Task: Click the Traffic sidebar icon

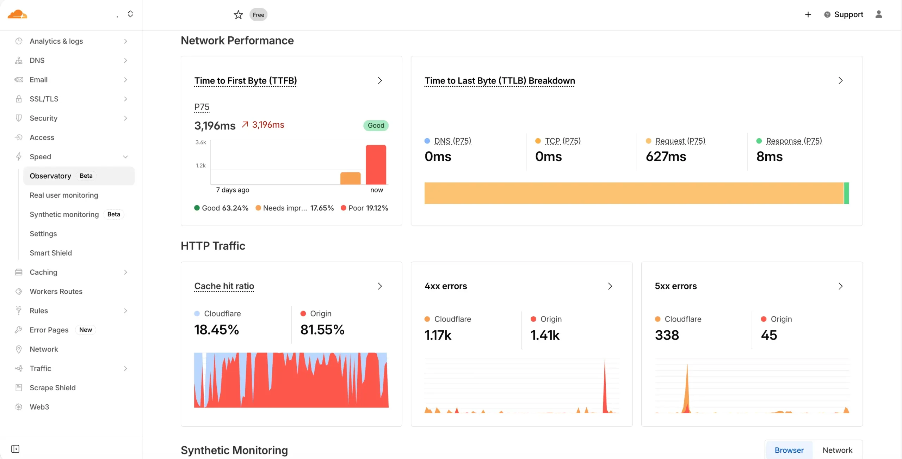Action: [19, 368]
